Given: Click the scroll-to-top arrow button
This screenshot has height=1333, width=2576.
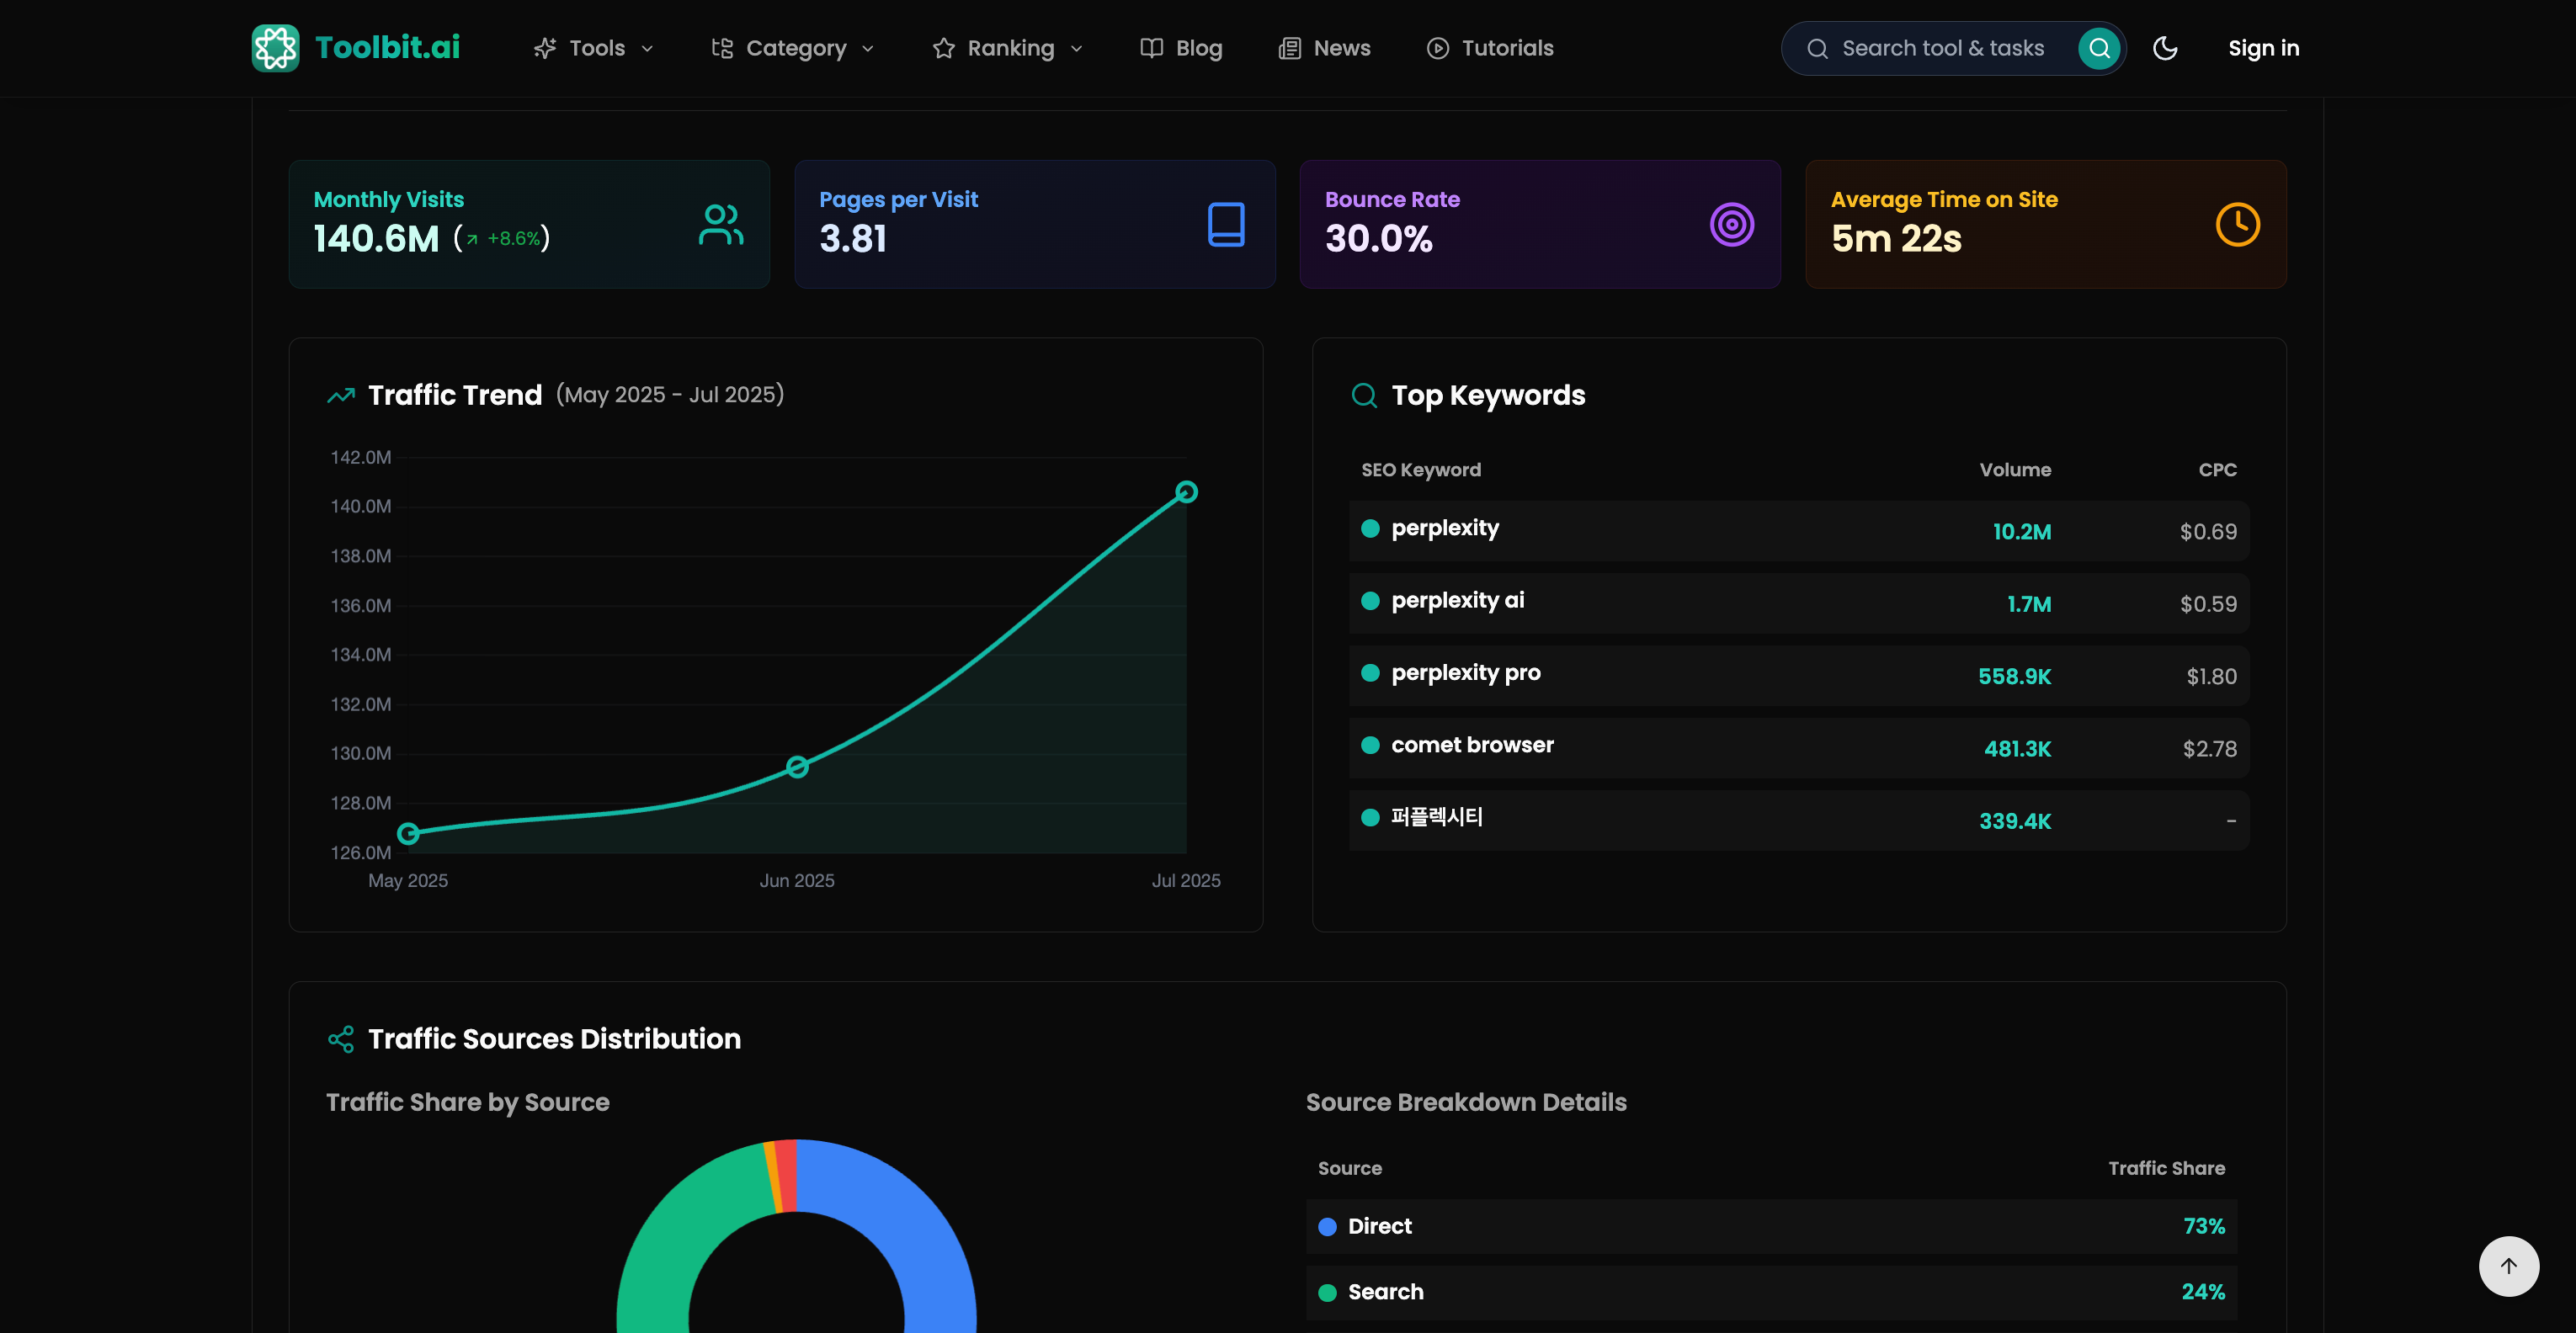Looking at the screenshot, I should pyautogui.click(x=2508, y=1266).
